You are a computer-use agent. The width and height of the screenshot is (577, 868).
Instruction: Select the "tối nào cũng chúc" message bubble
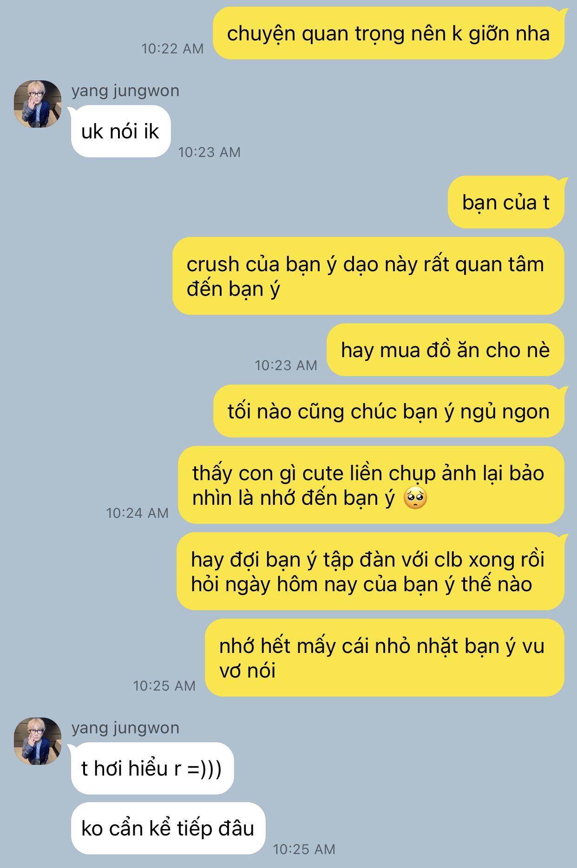tap(389, 411)
